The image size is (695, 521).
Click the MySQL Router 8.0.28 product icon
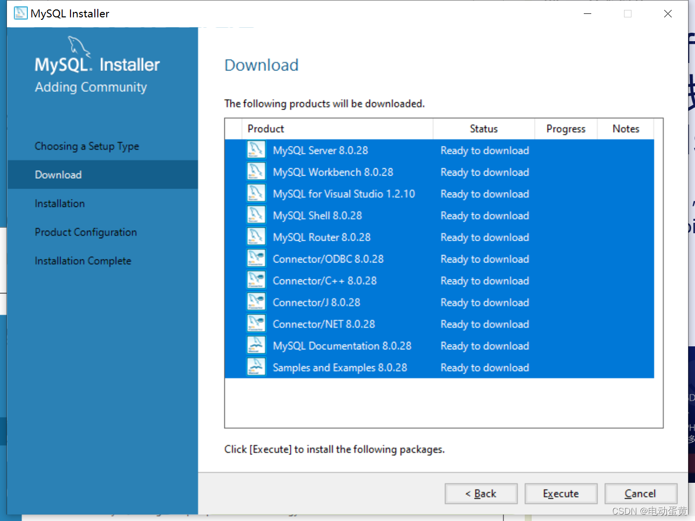(x=256, y=237)
